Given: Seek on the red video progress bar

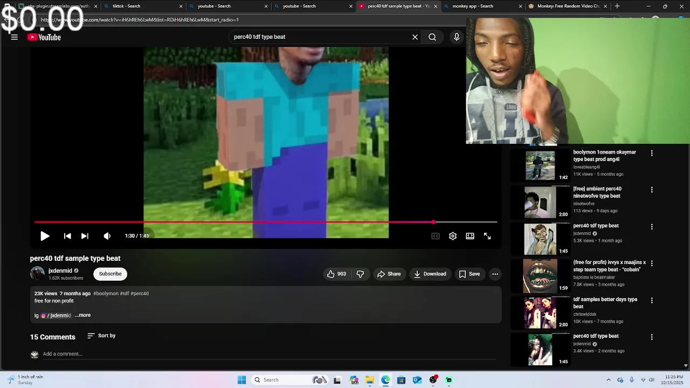Looking at the screenshot, I should click(265, 222).
